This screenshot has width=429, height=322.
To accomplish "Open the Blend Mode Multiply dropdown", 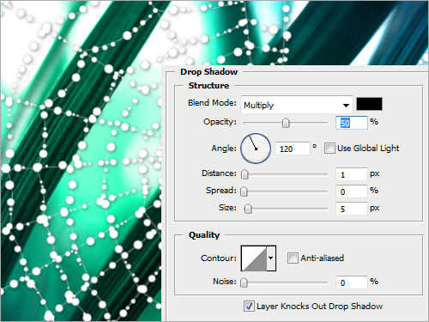I will (x=297, y=105).
